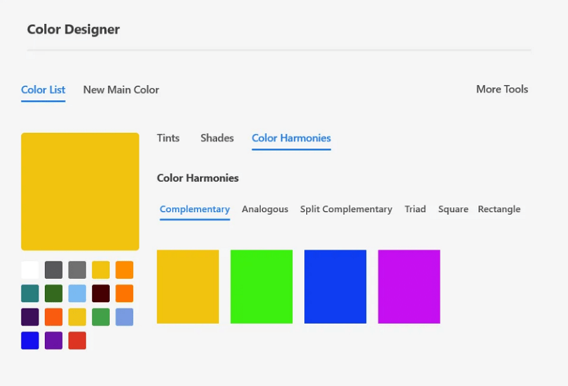Select the Rectangle harmony option
This screenshot has height=386, width=568.
499,209
